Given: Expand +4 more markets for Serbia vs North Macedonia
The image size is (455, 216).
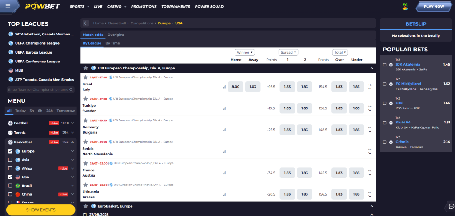Looking at the screenshot, I should (370, 151).
